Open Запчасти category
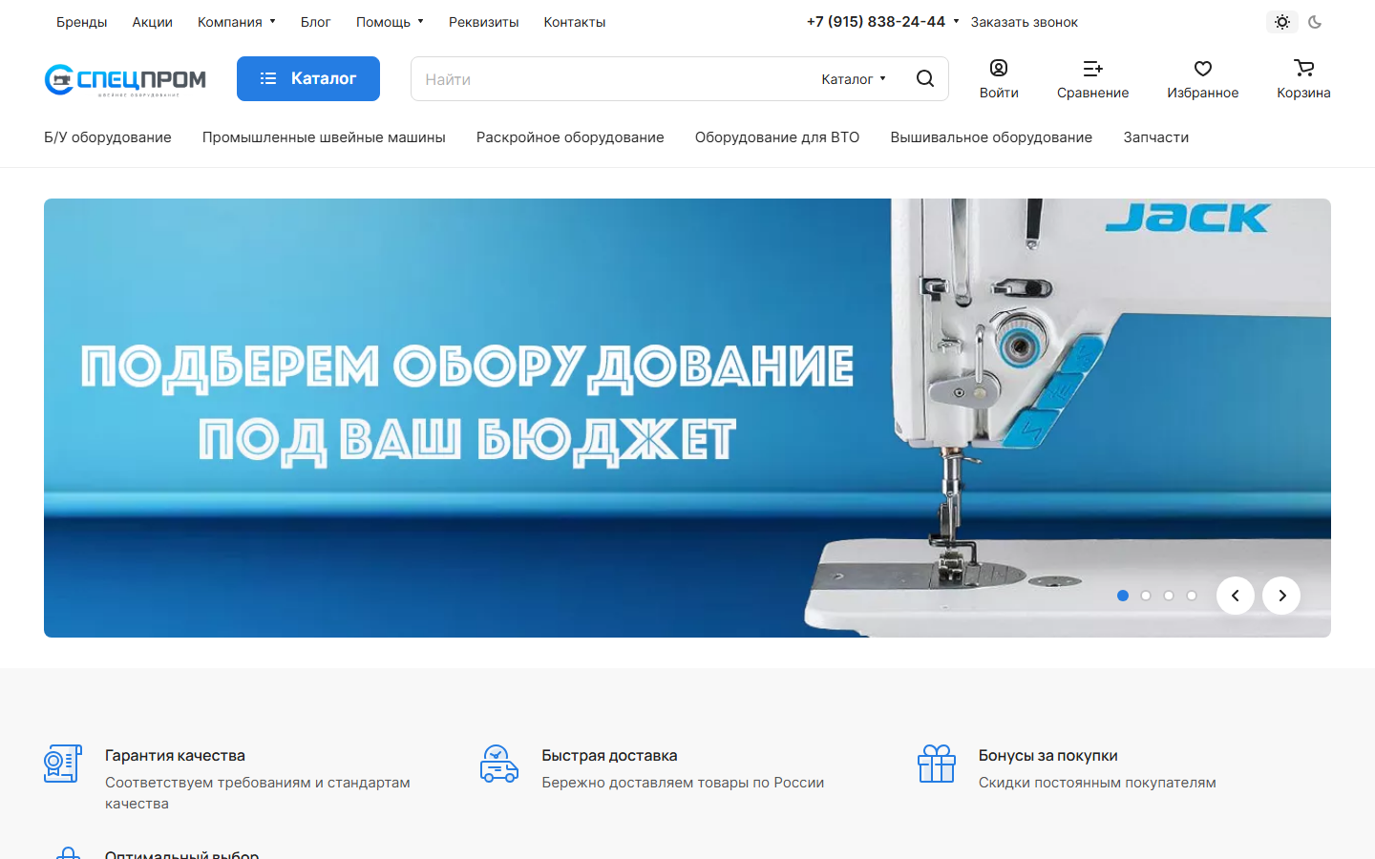 (1156, 137)
